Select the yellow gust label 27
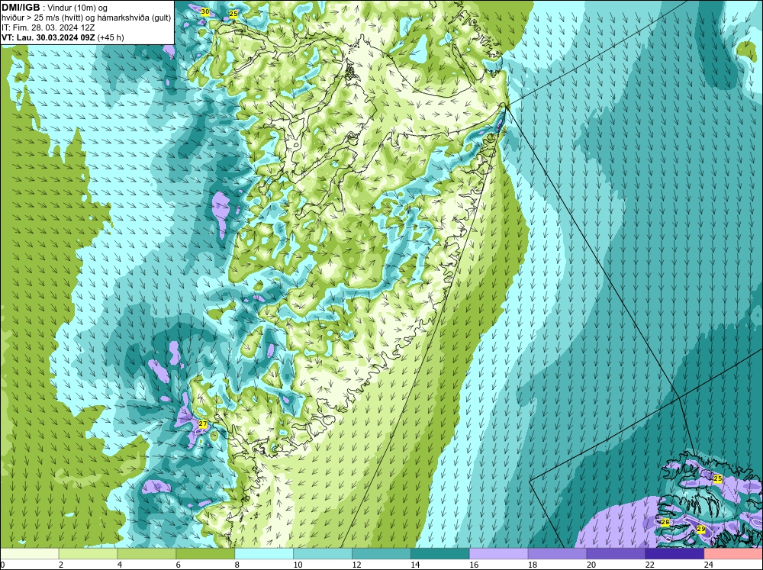 click(203, 424)
